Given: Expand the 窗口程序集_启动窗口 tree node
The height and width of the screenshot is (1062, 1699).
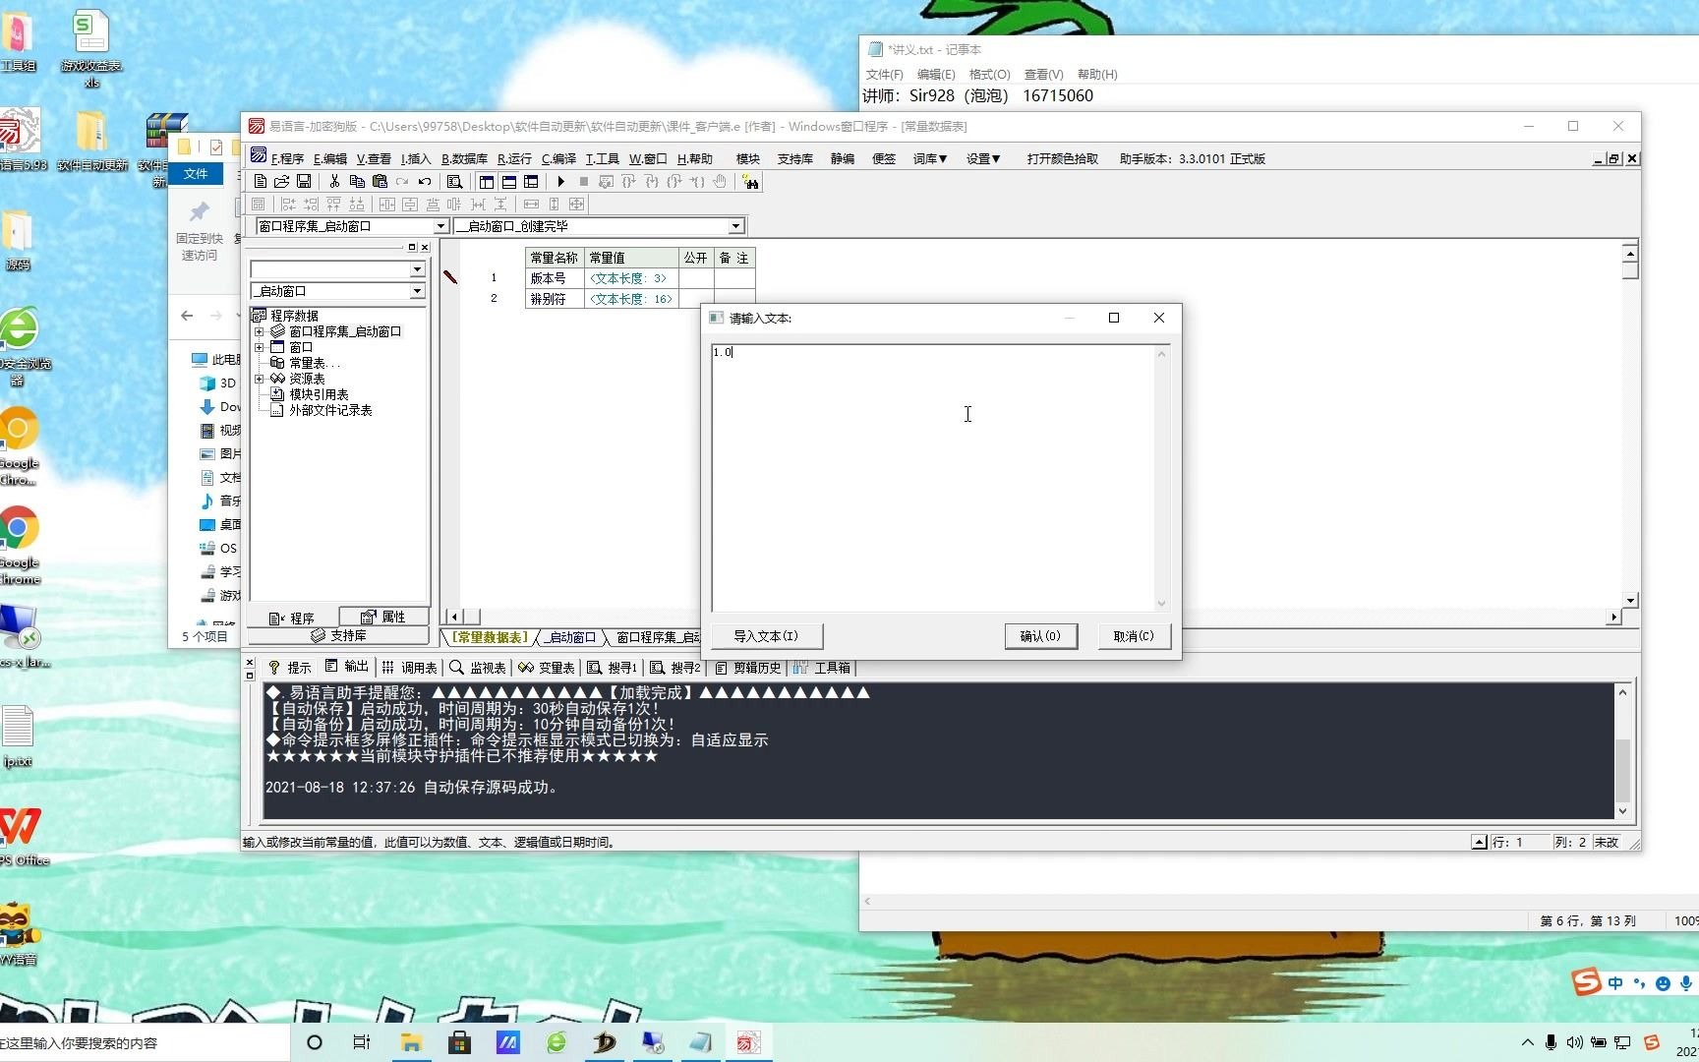Looking at the screenshot, I should click(x=260, y=331).
